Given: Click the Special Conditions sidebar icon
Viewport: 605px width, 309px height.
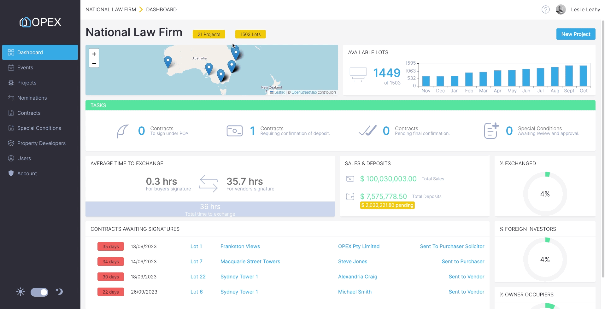Looking at the screenshot, I should tap(11, 128).
